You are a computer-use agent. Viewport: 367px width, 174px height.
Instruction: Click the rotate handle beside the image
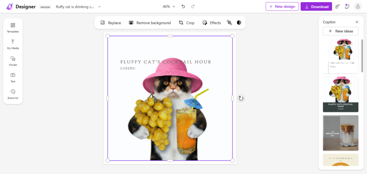pyautogui.click(x=241, y=98)
